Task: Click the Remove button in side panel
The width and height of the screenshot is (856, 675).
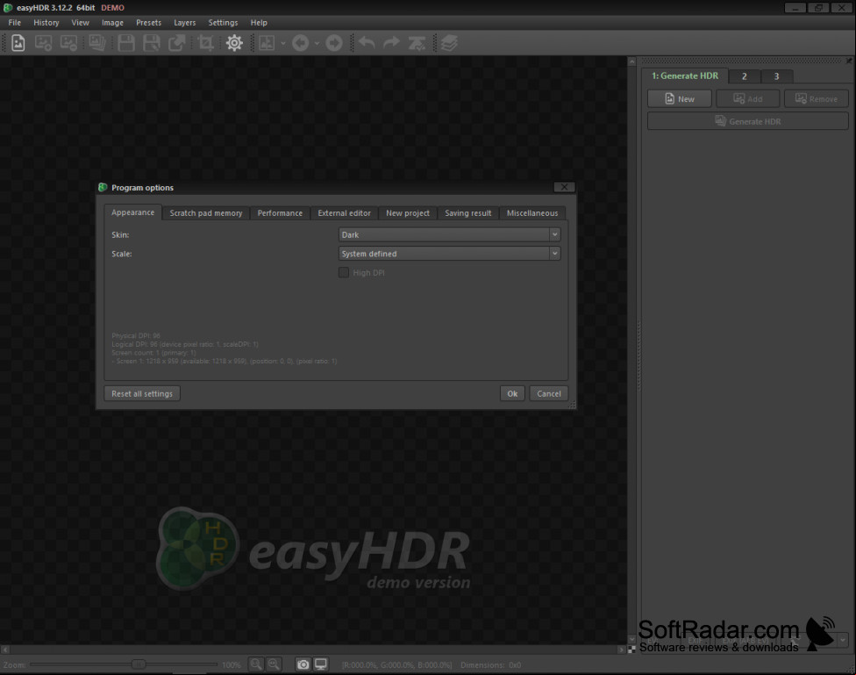Action: click(x=817, y=99)
